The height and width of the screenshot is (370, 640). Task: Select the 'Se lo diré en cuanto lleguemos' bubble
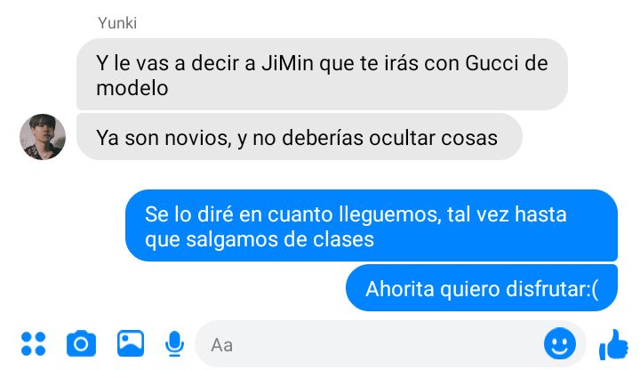pyautogui.click(x=372, y=225)
